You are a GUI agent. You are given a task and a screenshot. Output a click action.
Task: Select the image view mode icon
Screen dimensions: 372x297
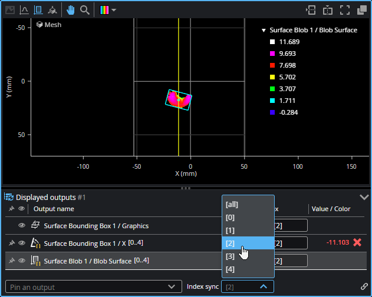tap(10, 10)
